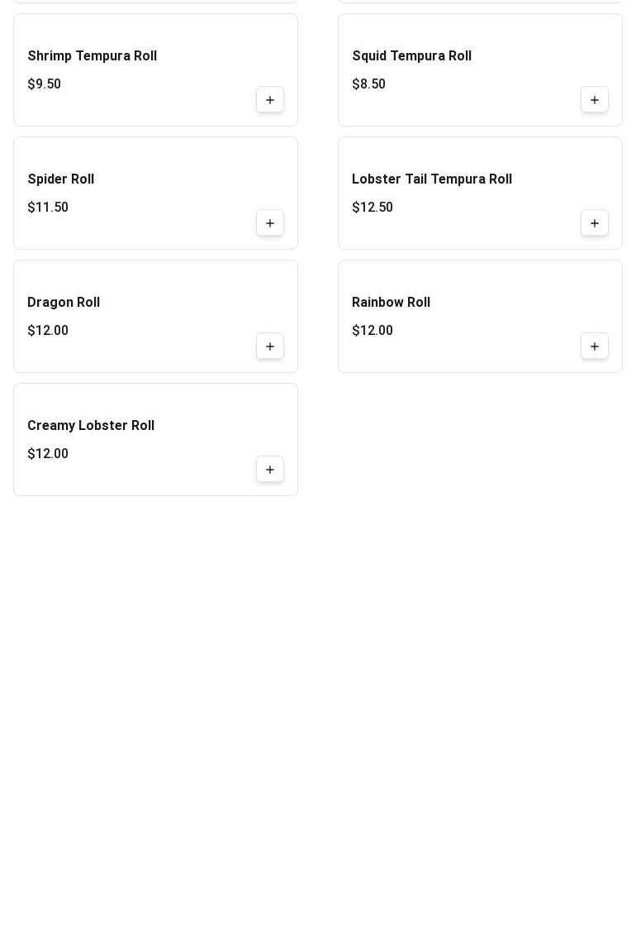Image resolution: width=636 pixels, height=951 pixels.
Task: Click the $8.50 Squid Tempura price
Action: (369, 84)
